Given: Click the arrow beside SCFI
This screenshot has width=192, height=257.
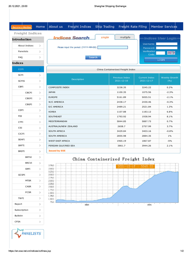Looking at the screenshot, I should coord(40,75).
